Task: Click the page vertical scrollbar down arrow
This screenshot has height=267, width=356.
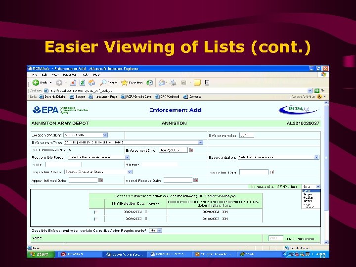Action: 326,242
